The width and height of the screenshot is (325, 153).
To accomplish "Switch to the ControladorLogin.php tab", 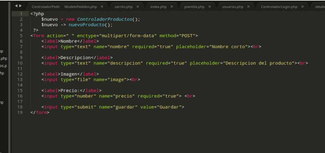I will click(279, 7).
